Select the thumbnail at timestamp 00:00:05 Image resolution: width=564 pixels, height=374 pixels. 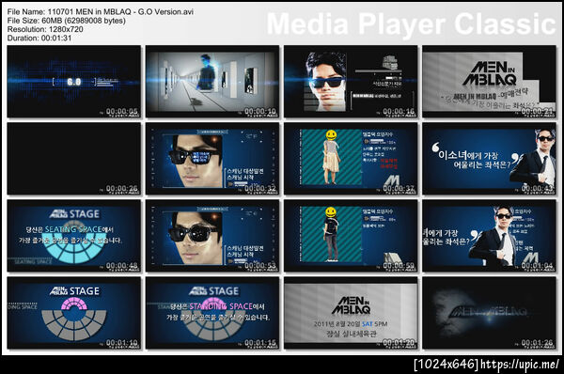click(x=74, y=82)
